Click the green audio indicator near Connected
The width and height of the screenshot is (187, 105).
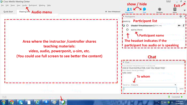169,97
